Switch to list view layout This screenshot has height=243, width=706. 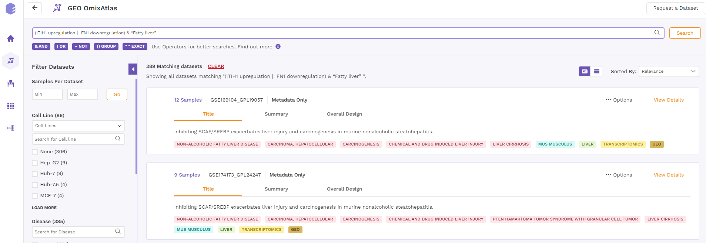(x=596, y=71)
